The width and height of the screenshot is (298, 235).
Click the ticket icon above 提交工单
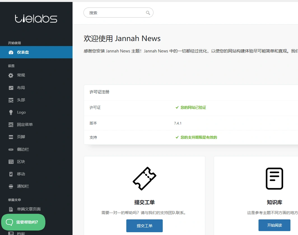[144, 179]
